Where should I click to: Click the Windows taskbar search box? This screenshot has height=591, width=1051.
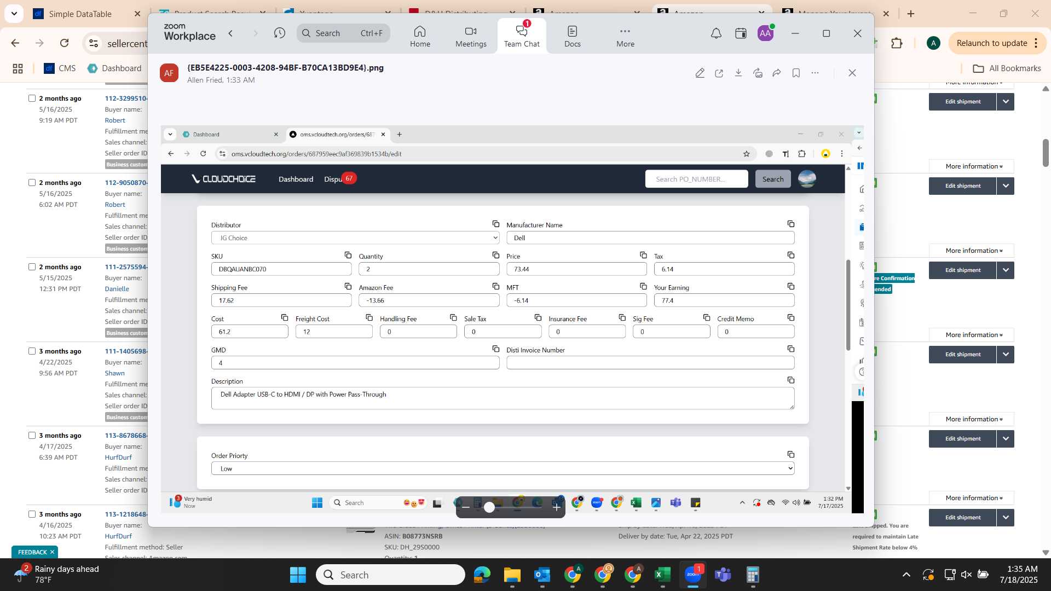tap(391, 575)
